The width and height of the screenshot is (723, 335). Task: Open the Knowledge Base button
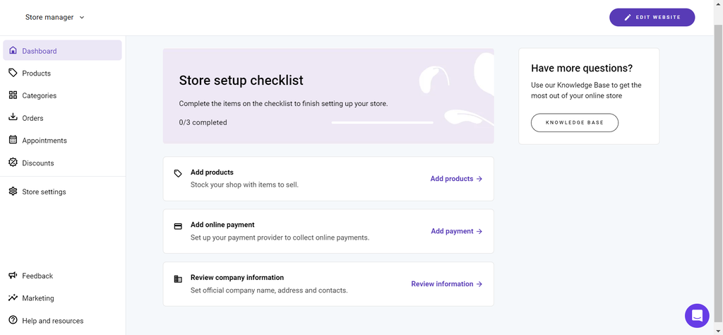(574, 122)
